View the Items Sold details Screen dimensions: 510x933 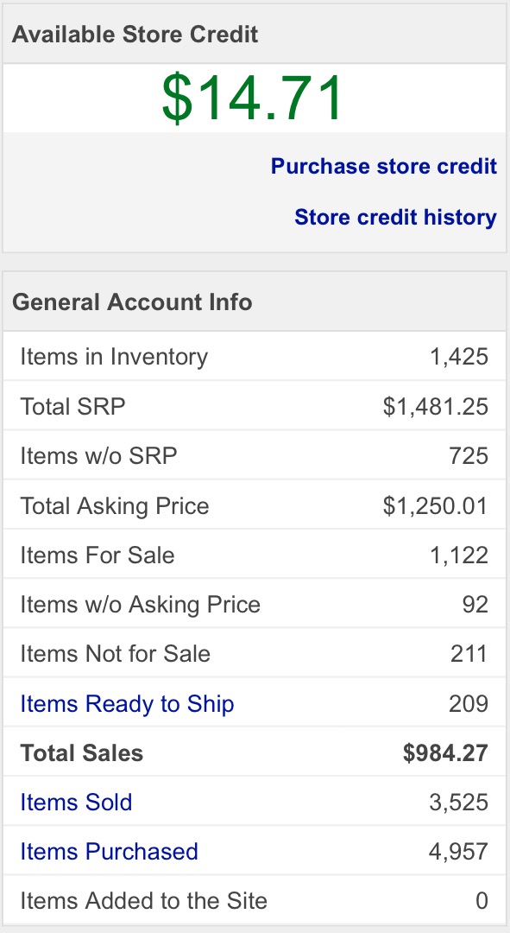(x=75, y=802)
